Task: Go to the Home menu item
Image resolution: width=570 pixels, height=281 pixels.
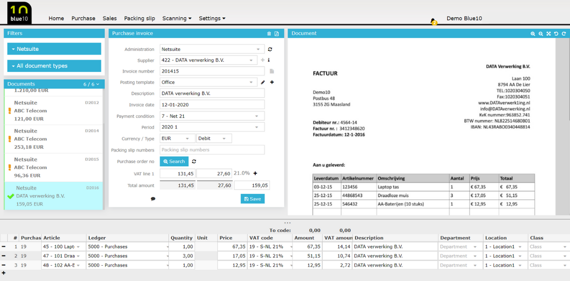Action: pos(56,18)
